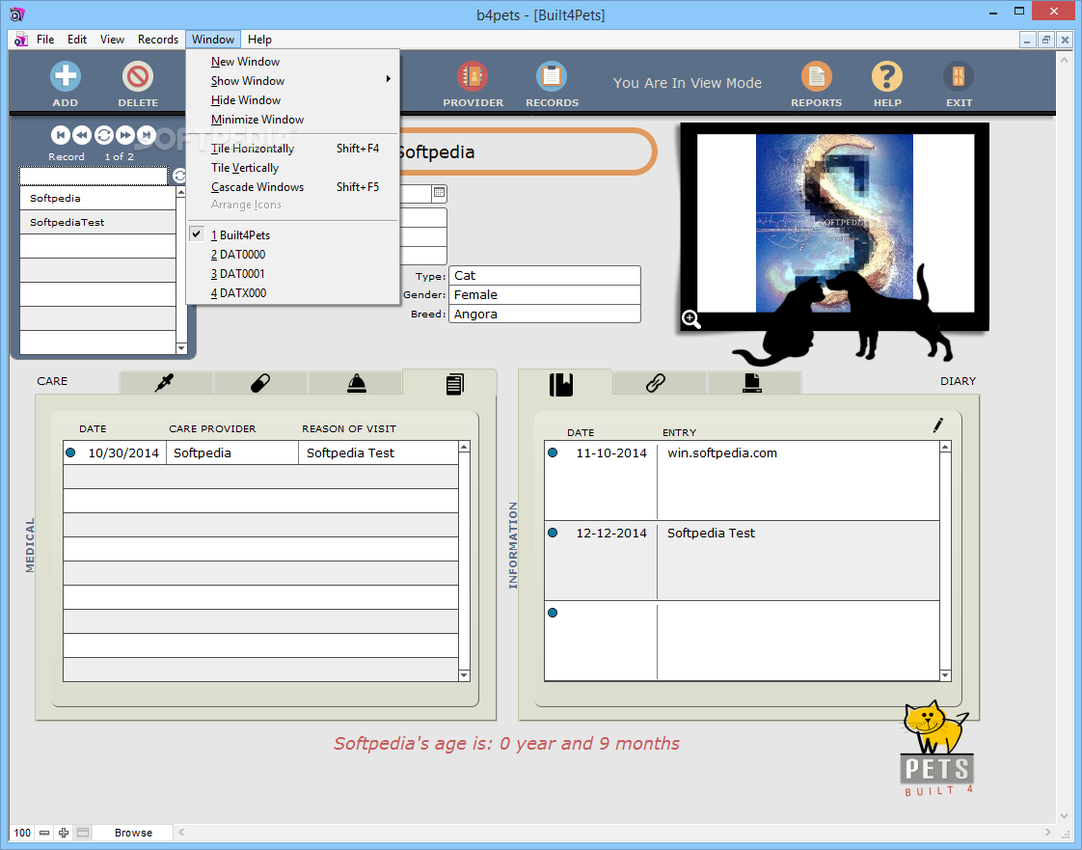This screenshot has height=850, width=1082.
Task: Click the EXIT door icon
Action: (x=959, y=76)
